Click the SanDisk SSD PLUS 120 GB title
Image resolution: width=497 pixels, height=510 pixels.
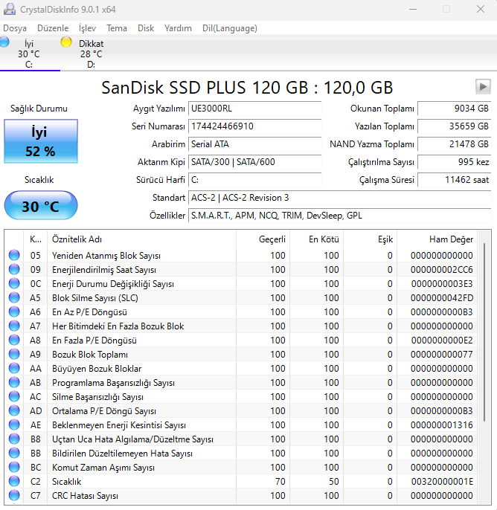[x=247, y=88]
